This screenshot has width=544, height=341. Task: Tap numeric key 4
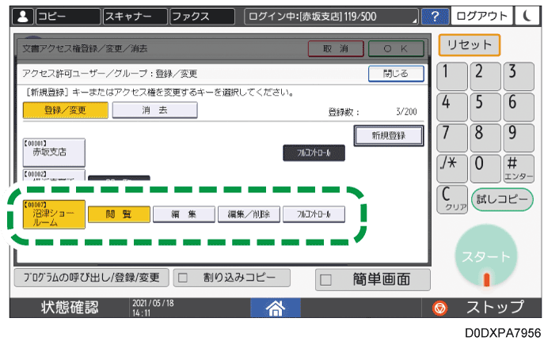(x=452, y=107)
